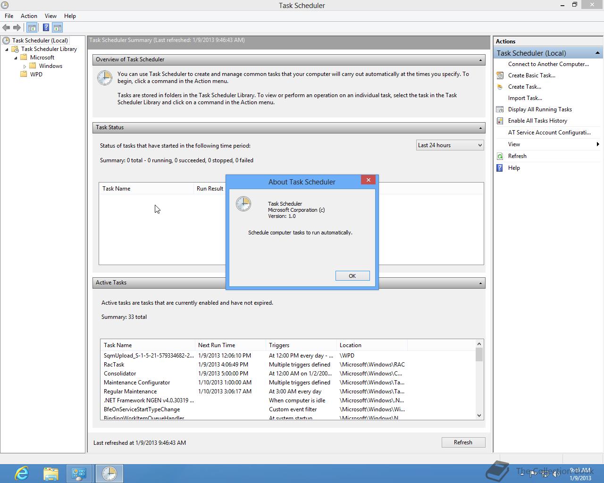Image resolution: width=604 pixels, height=483 pixels.
Task: Click the Task Scheduler Library folder icon
Action: 15,49
